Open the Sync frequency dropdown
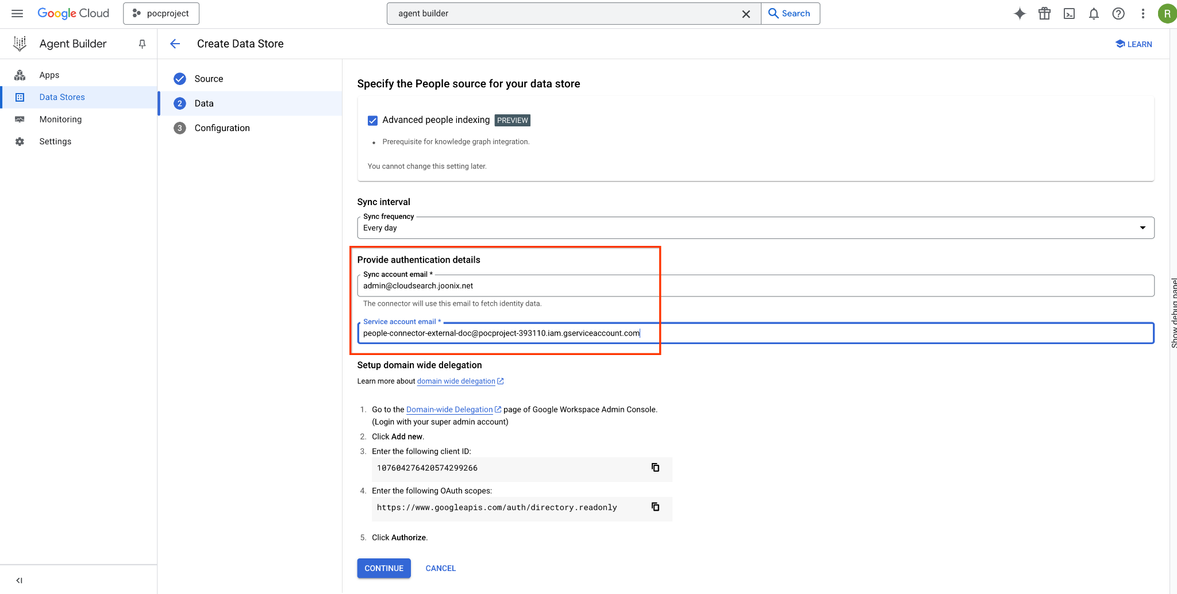Viewport: 1177px width, 594px height. click(755, 227)
